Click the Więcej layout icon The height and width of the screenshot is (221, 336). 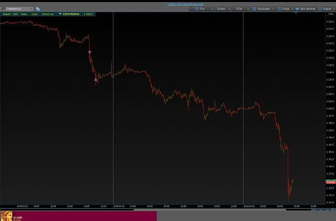[x=320, y=9]
